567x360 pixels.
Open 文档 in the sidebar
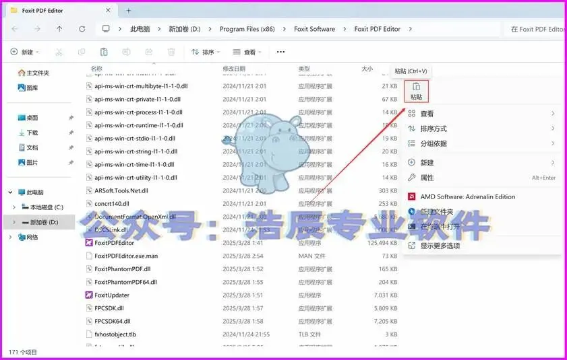(x=28, y=147)
